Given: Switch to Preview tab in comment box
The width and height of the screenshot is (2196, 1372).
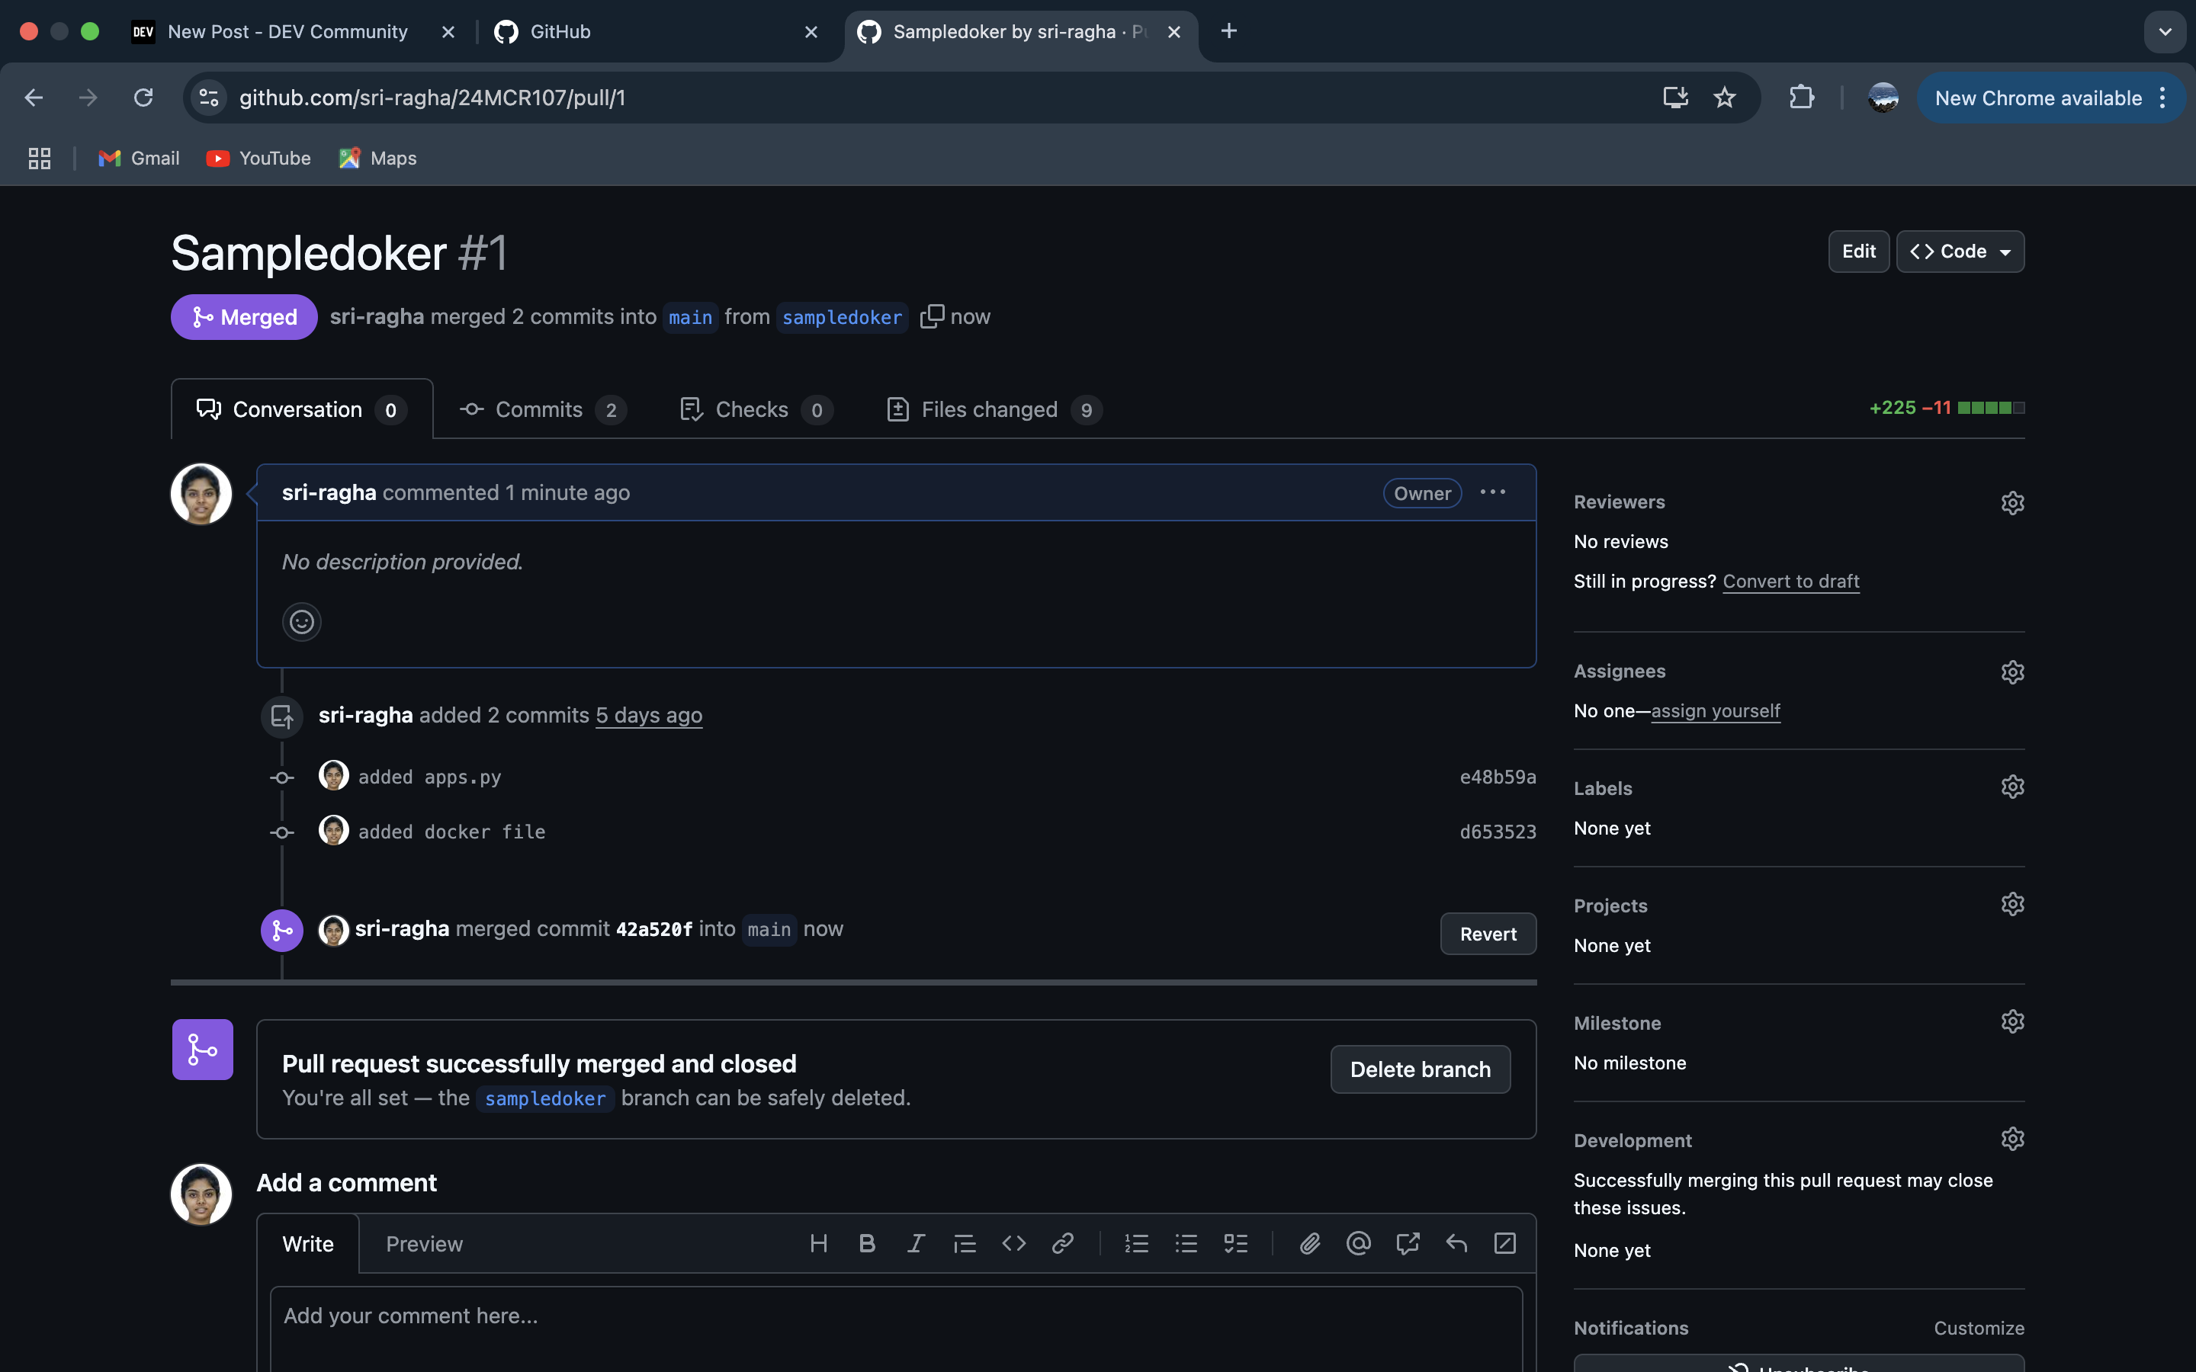Looking at the screenshot, I should click(424, 1243).
